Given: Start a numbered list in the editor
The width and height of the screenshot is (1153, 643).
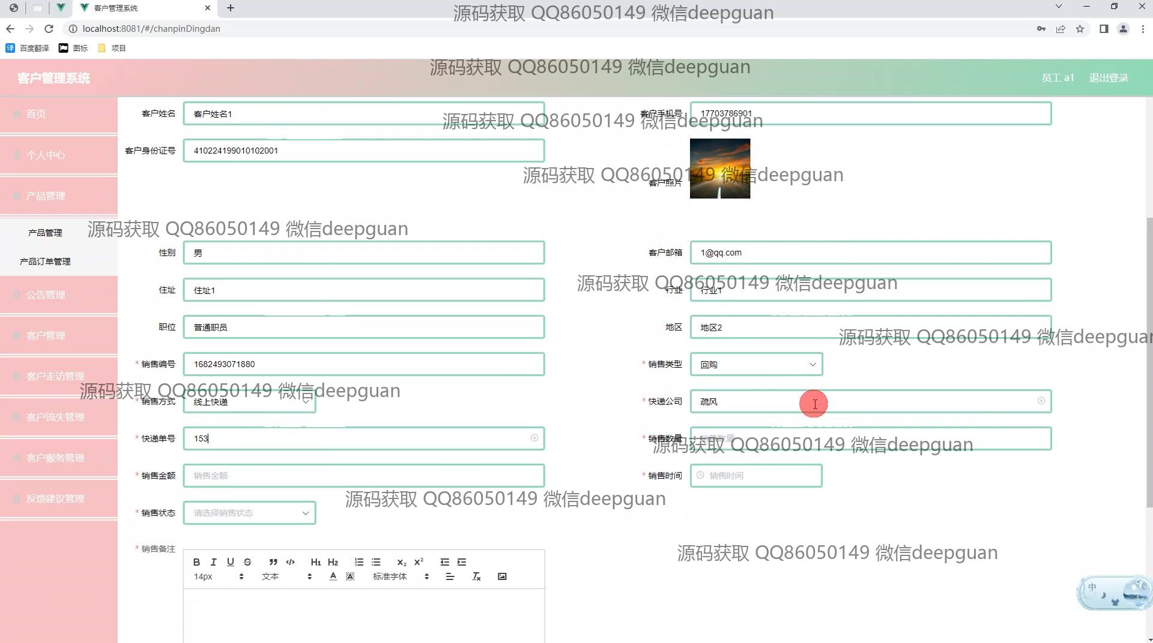Looking at the screenshot, I should tap(359, 562).
